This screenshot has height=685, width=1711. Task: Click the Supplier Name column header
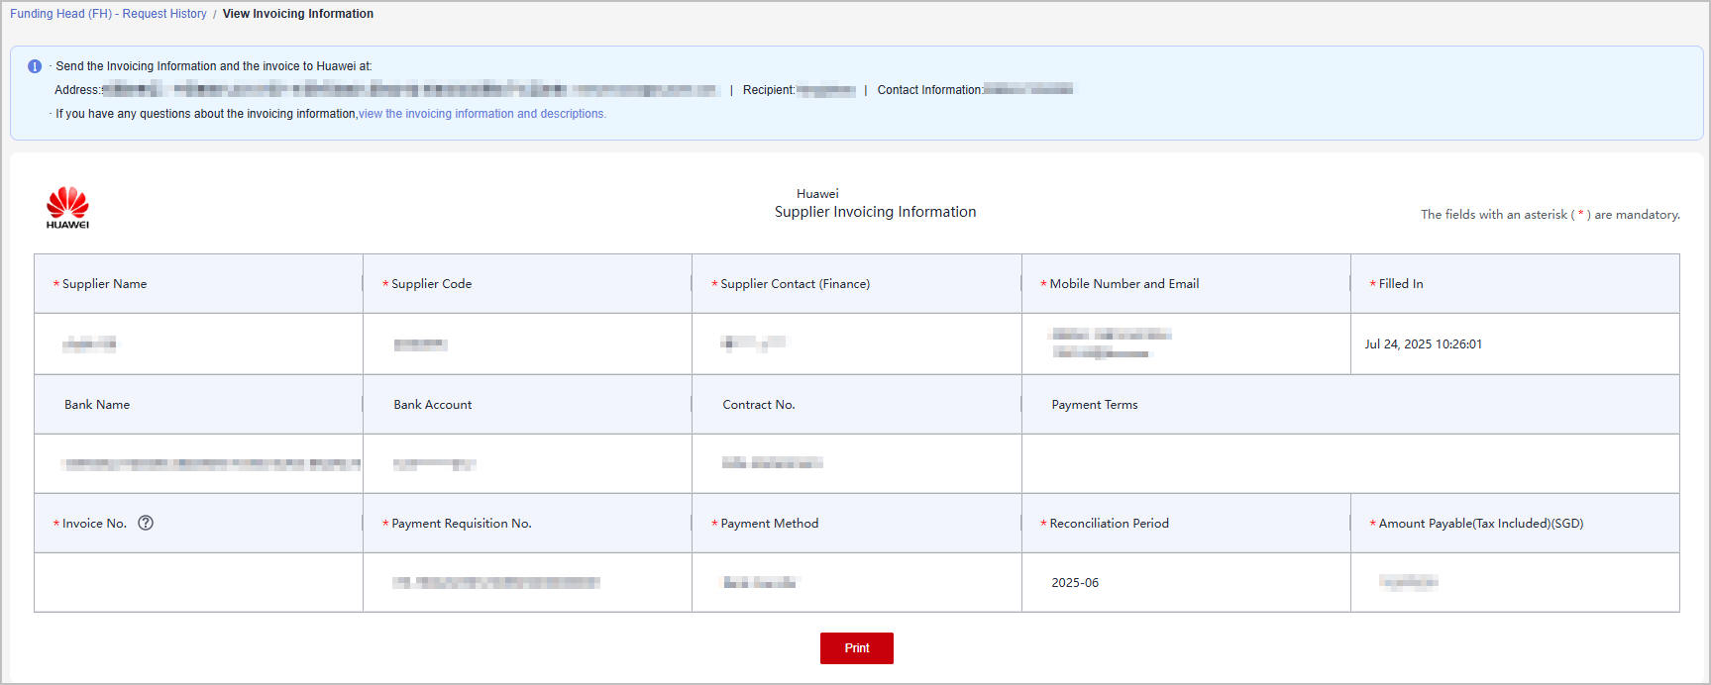click(x=104, y=284)
